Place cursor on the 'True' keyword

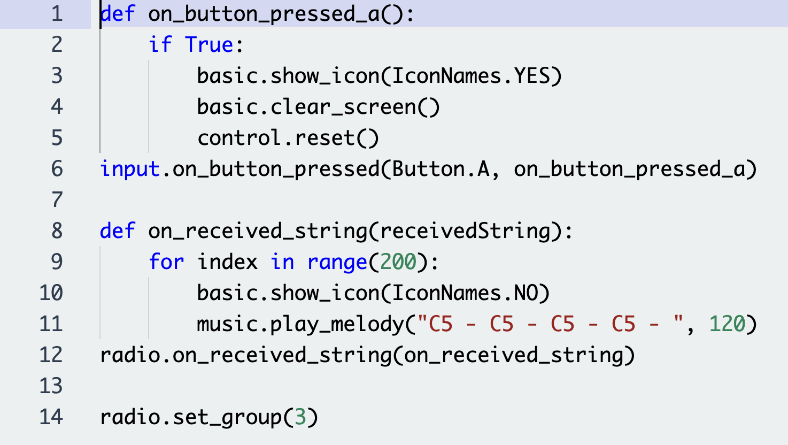(209, 45)
